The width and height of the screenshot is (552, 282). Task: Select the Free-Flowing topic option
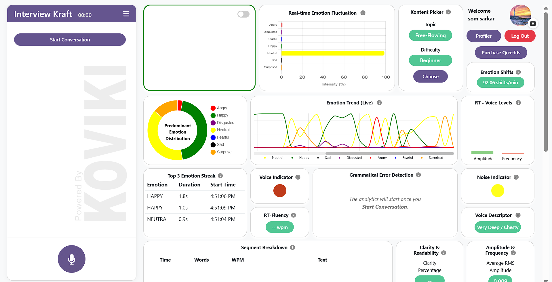coord(430,35)
